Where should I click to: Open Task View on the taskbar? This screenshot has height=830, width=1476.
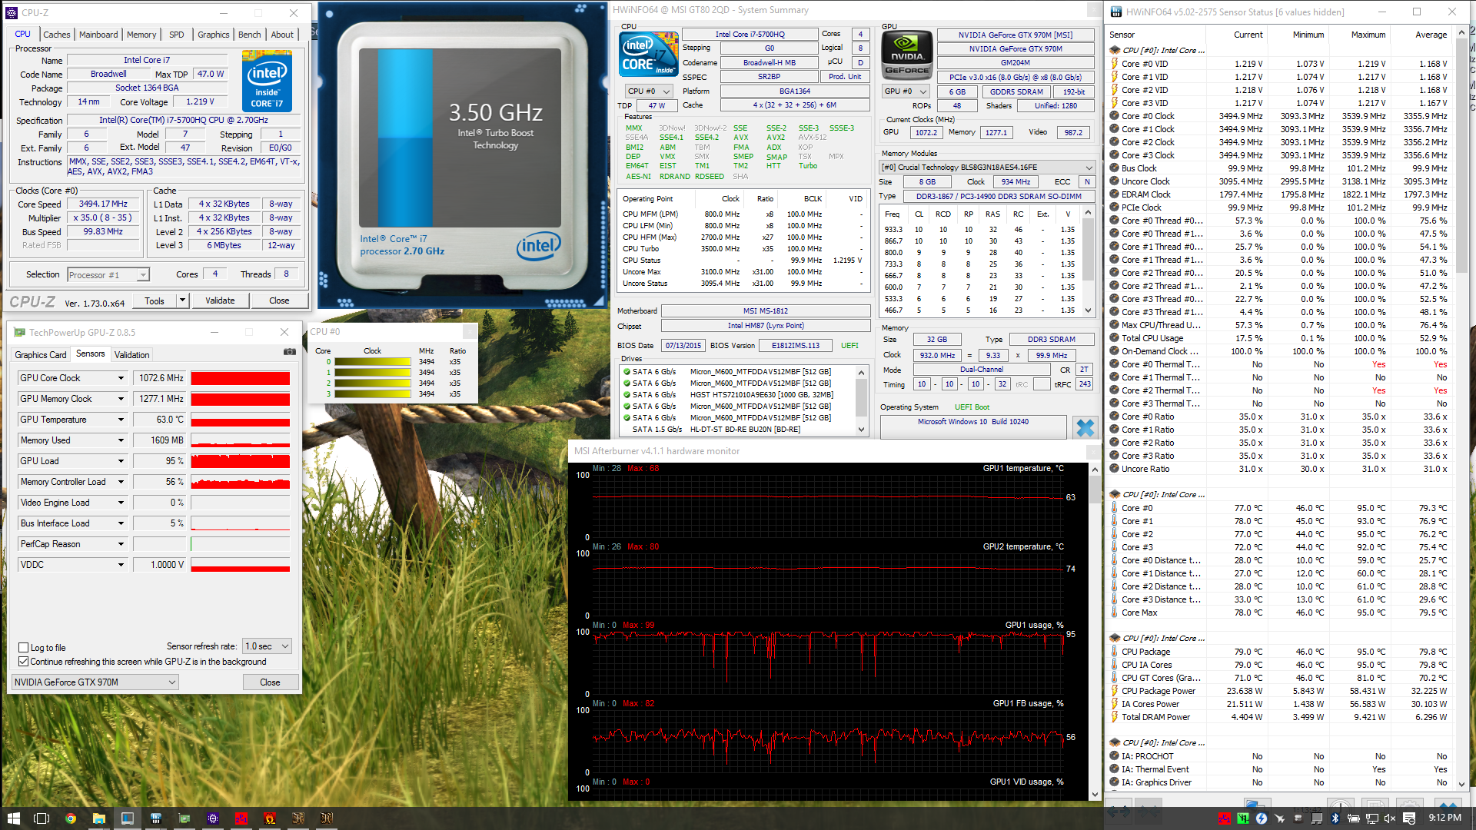[x=42, y=818]
